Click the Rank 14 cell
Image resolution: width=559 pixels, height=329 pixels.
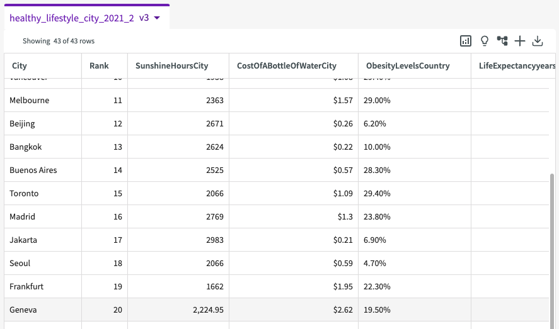click(105, 170)
